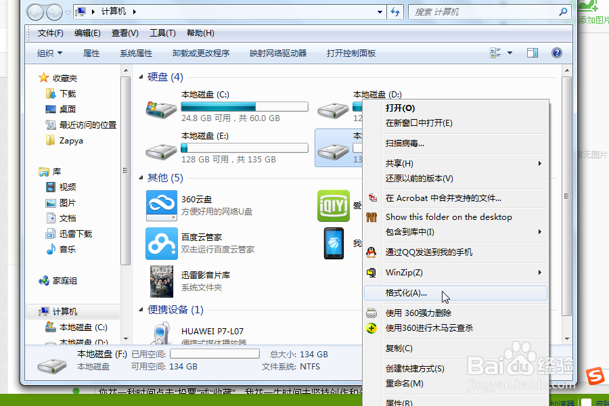This screenshot has height=406, width=609.
Task: Expand the 包含到库中(I) submenu
Action: 540,232
